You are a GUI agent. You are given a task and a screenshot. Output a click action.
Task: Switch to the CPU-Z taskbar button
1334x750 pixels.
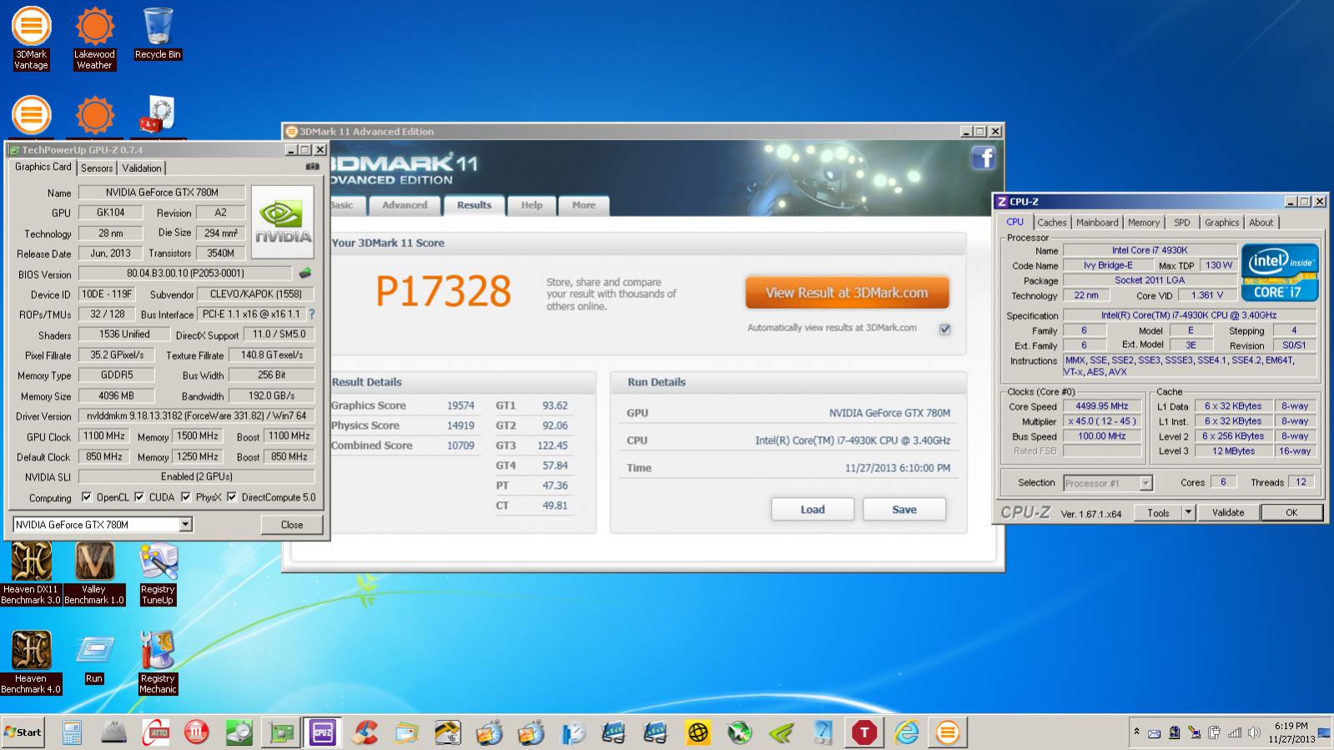(x=322, y=732)
